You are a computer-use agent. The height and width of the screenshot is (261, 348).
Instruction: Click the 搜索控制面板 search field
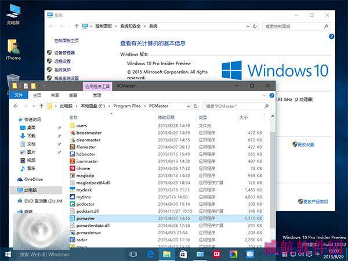pos(296,26)
